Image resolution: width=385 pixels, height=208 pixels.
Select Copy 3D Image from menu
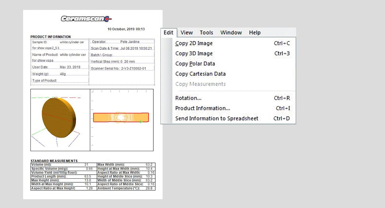[x=194, y=54]
